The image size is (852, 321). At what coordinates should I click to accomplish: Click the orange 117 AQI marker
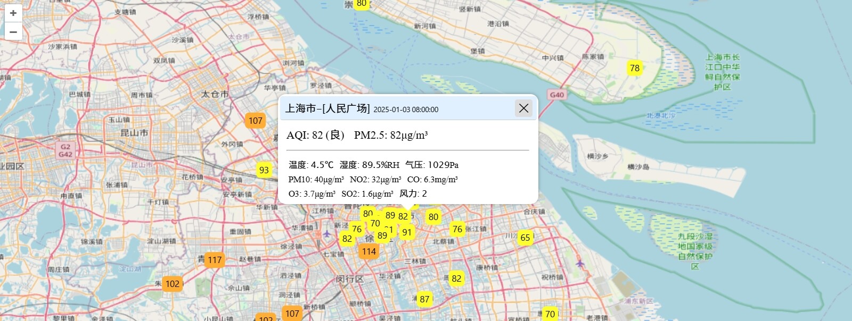click(215, 260)
